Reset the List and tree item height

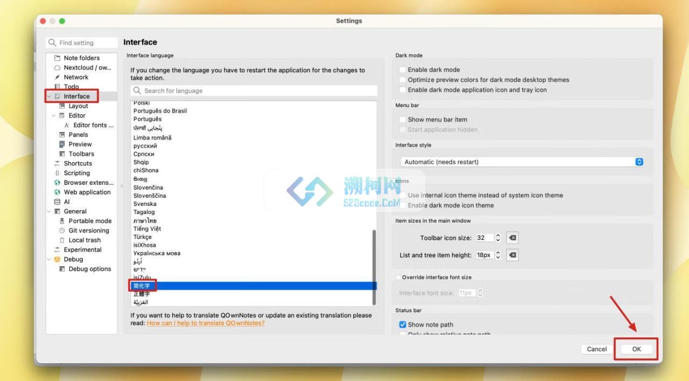tap(512, 255)
